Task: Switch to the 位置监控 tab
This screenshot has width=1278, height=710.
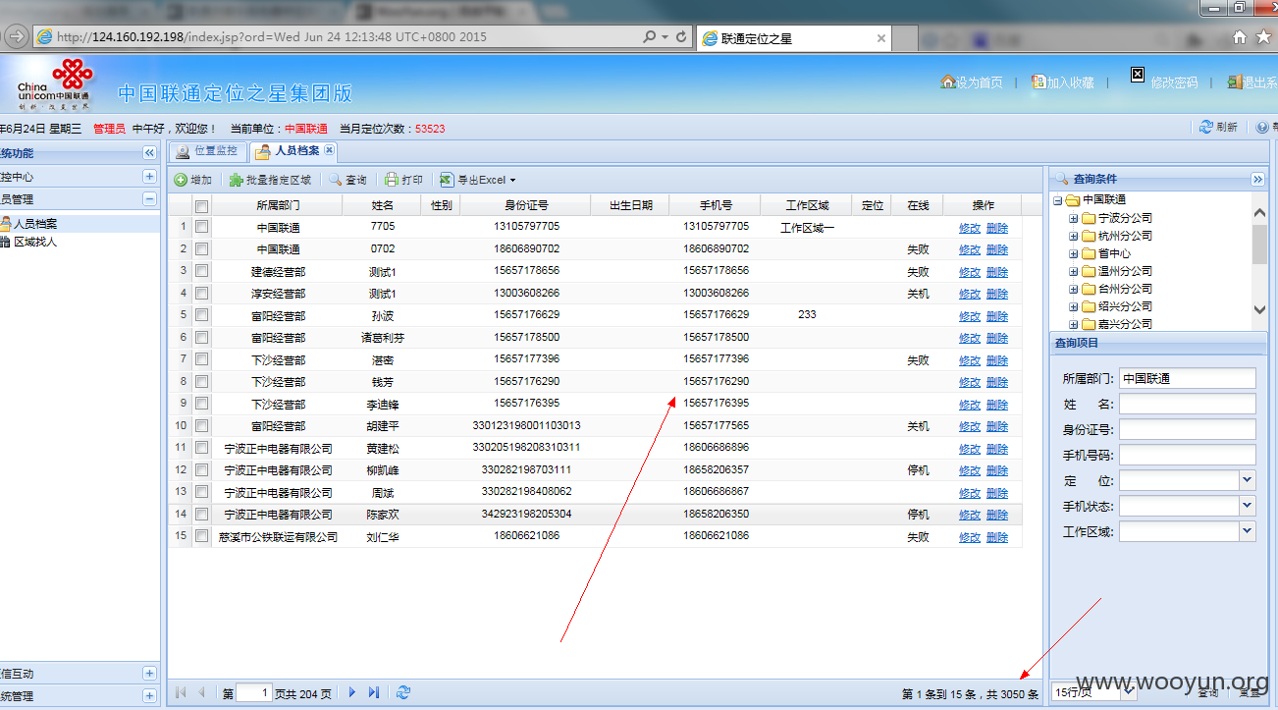Action: coord(206,151)
